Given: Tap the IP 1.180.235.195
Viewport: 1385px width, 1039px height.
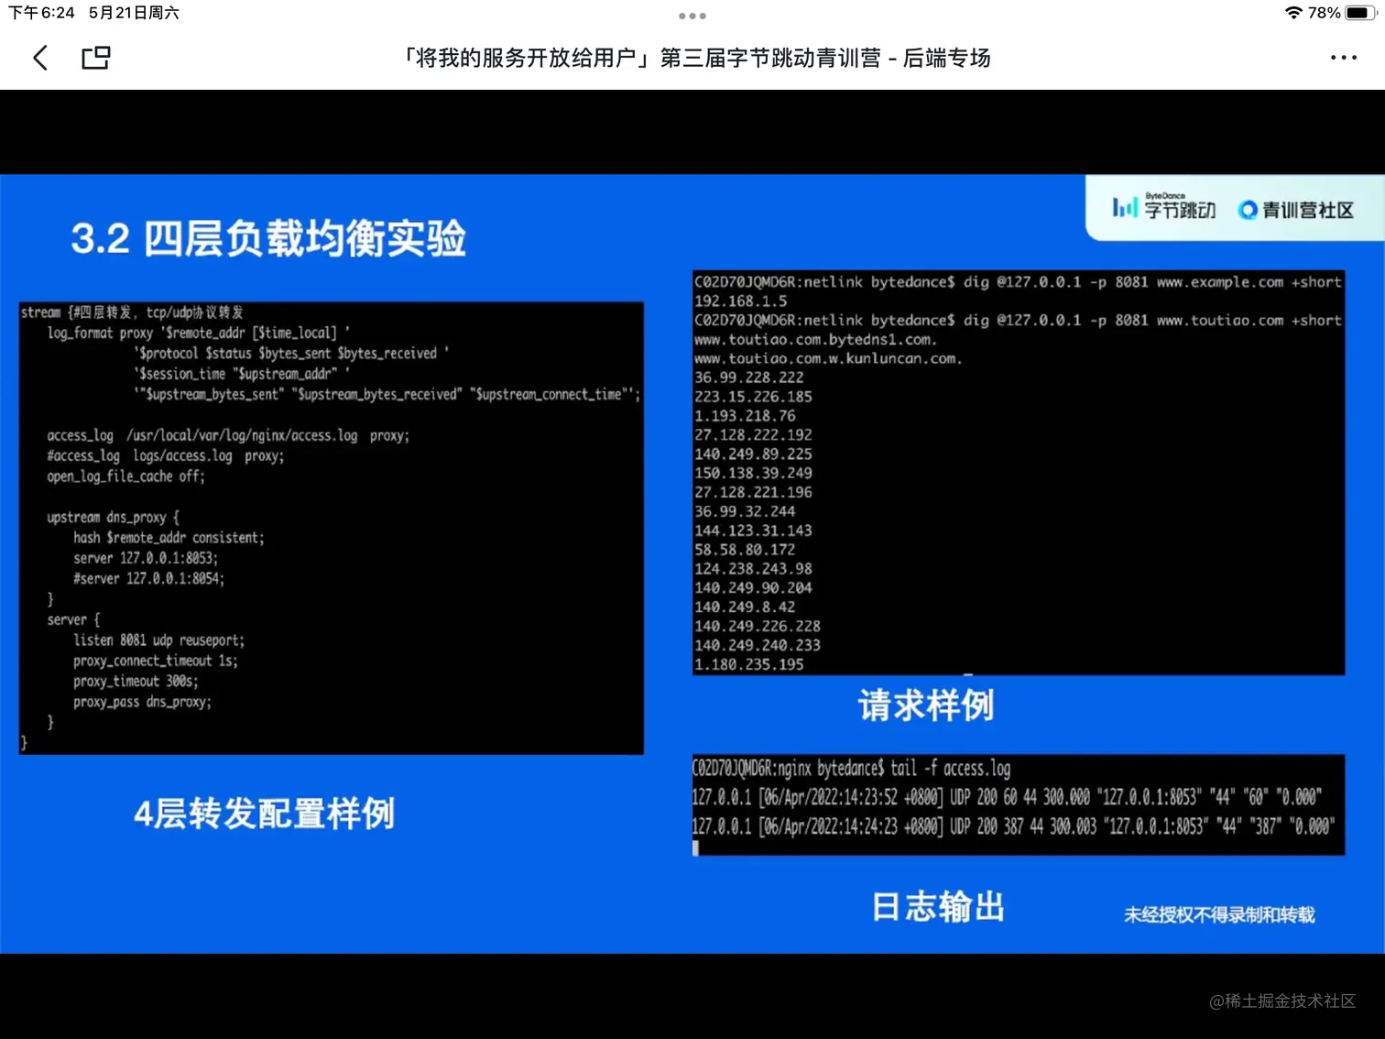Looking at the screenshot, I should click(x=748, y=665).
